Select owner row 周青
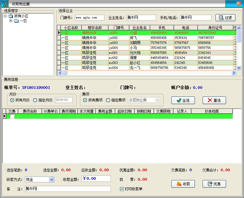This screenshot has height=198, width=244. point(147,58)
